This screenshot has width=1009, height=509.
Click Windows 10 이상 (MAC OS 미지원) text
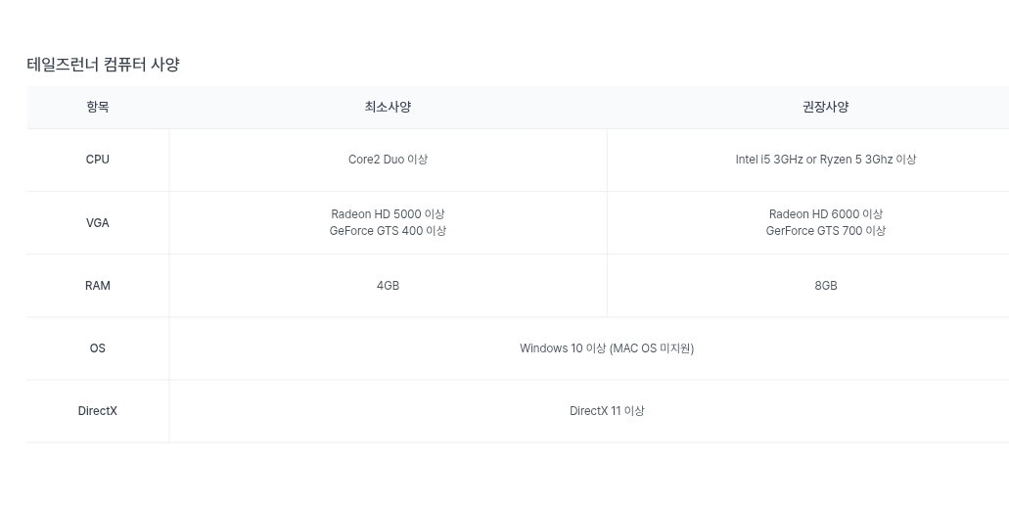point(607,348)
